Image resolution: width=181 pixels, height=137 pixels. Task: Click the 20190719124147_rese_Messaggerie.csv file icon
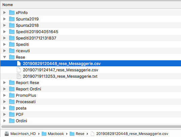[19, 70]
